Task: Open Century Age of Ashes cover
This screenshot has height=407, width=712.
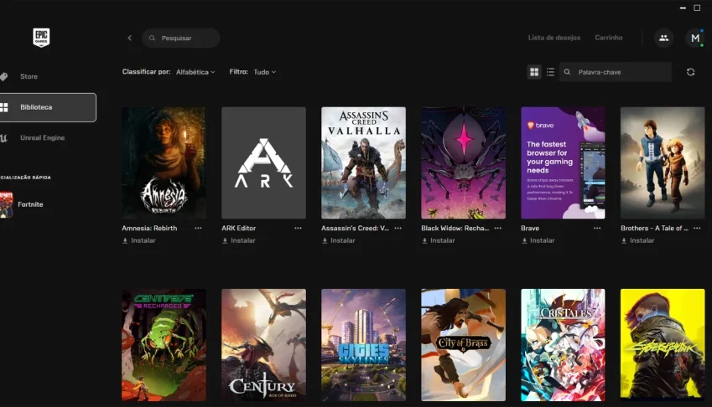Action: 263,345
